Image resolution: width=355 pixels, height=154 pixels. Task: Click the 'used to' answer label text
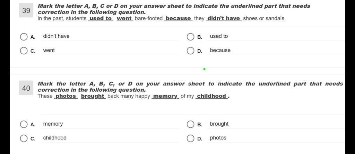(219, 36)
